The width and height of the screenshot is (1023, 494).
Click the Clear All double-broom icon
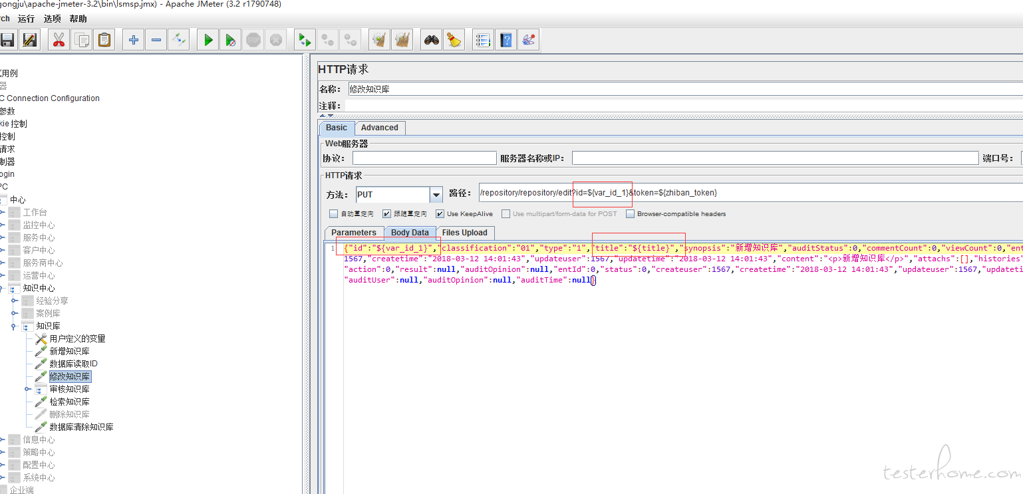pos(402,40)
